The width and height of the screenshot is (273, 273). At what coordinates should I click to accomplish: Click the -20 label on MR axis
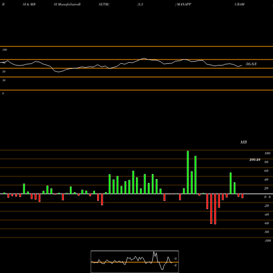coord(266,206)
